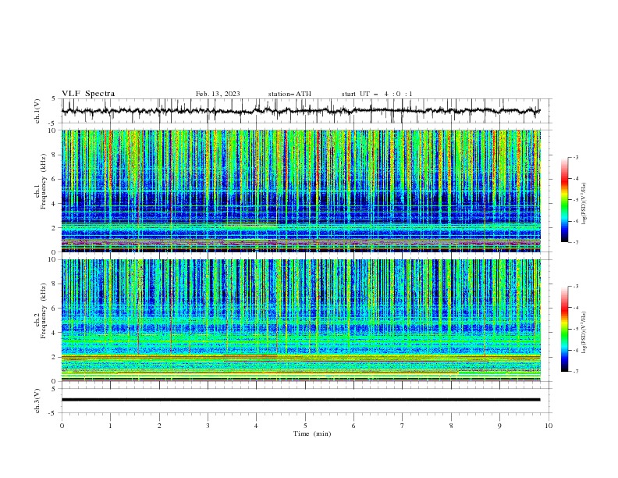Click the ch.2 spectrogram color scale bar
This screenshot has width=618, height=478.
tap(564, 329)
